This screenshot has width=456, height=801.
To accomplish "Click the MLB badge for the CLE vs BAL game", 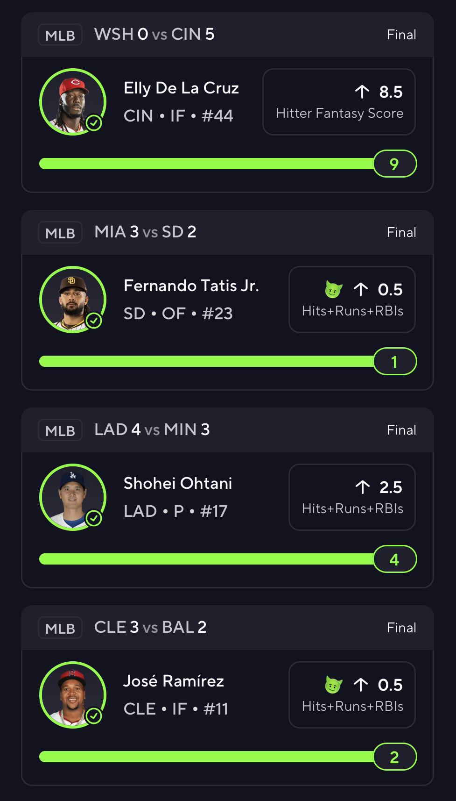I will click(x=60, y=628).
